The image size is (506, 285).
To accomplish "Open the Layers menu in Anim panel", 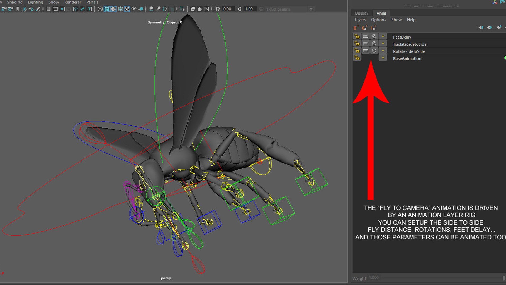I will click(x=360, y=20).
